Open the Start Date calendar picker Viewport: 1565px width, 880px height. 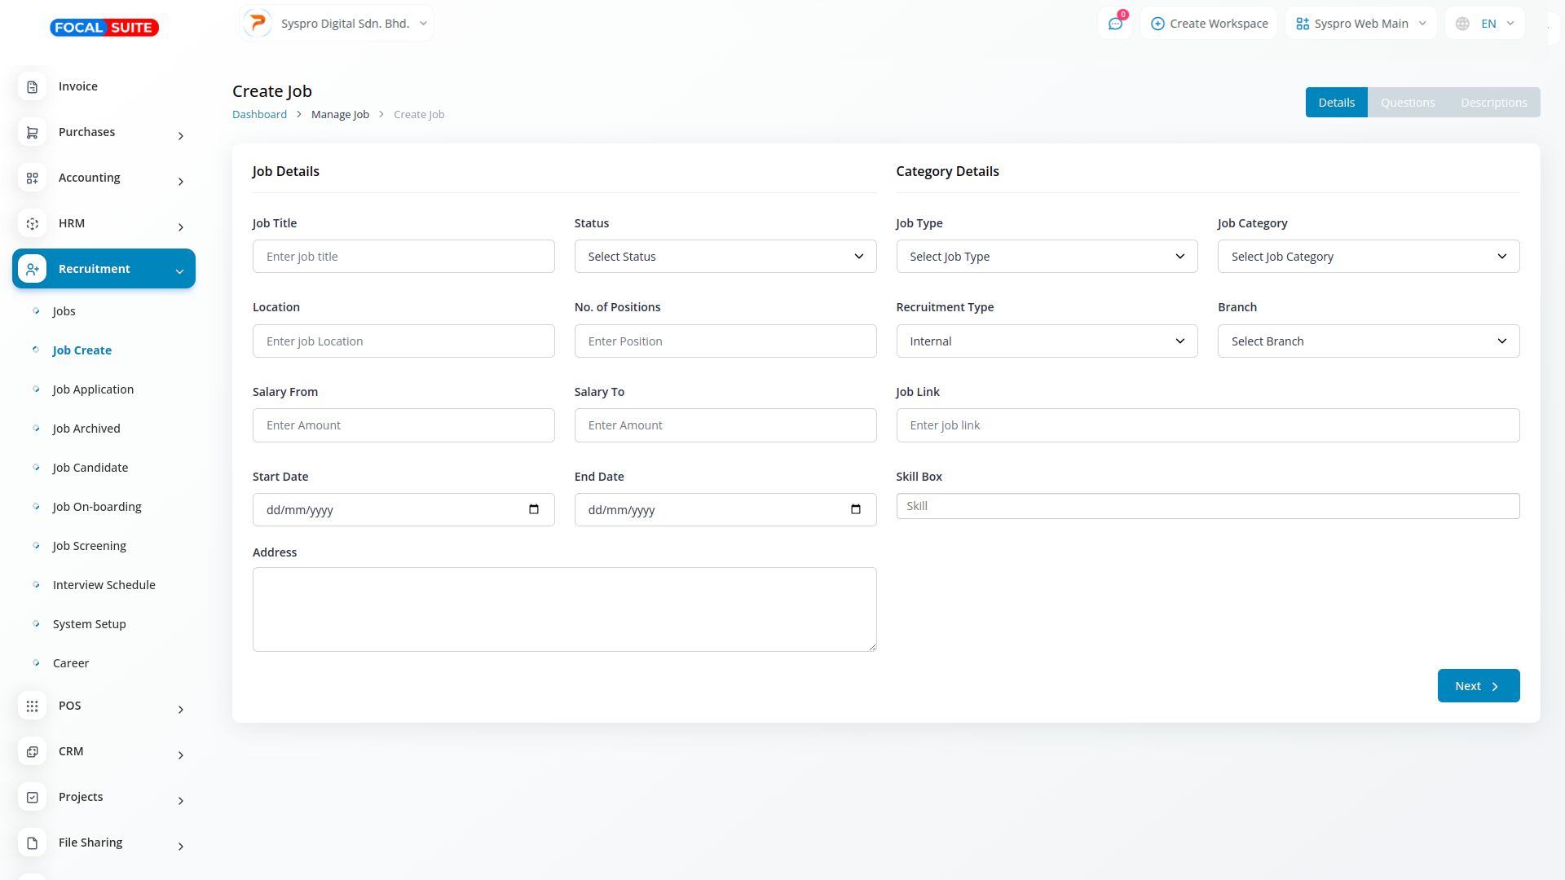(534, 509)
